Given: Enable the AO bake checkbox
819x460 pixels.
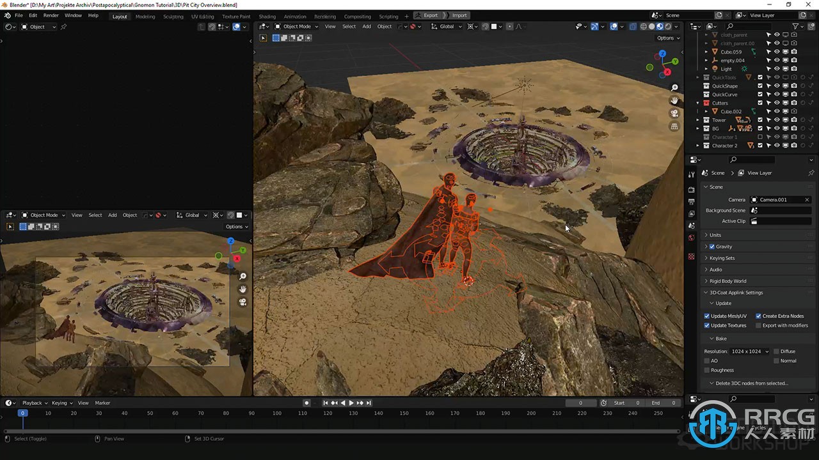Looking at the screenshot, I should pyautogui.click(x=707, y=361).
